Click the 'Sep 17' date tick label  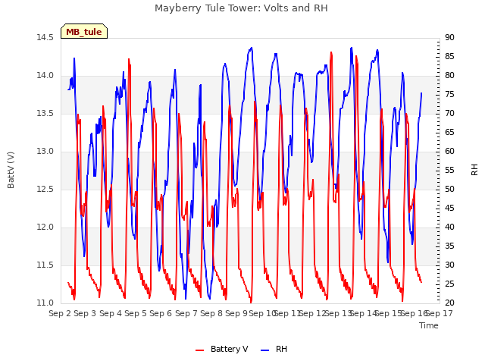click(440, 313)
